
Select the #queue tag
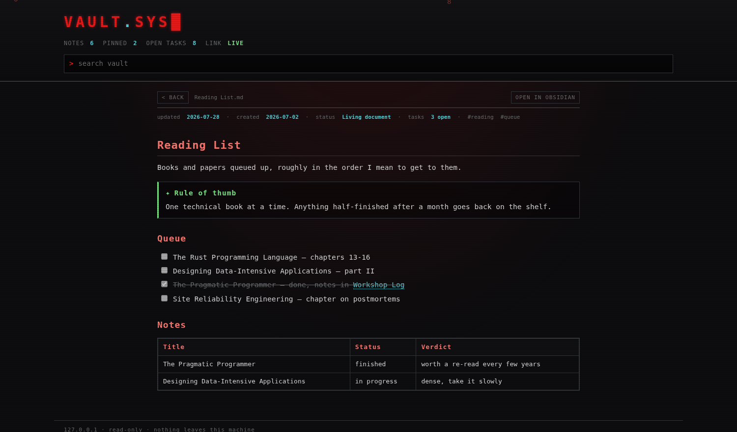pos(510,117)
